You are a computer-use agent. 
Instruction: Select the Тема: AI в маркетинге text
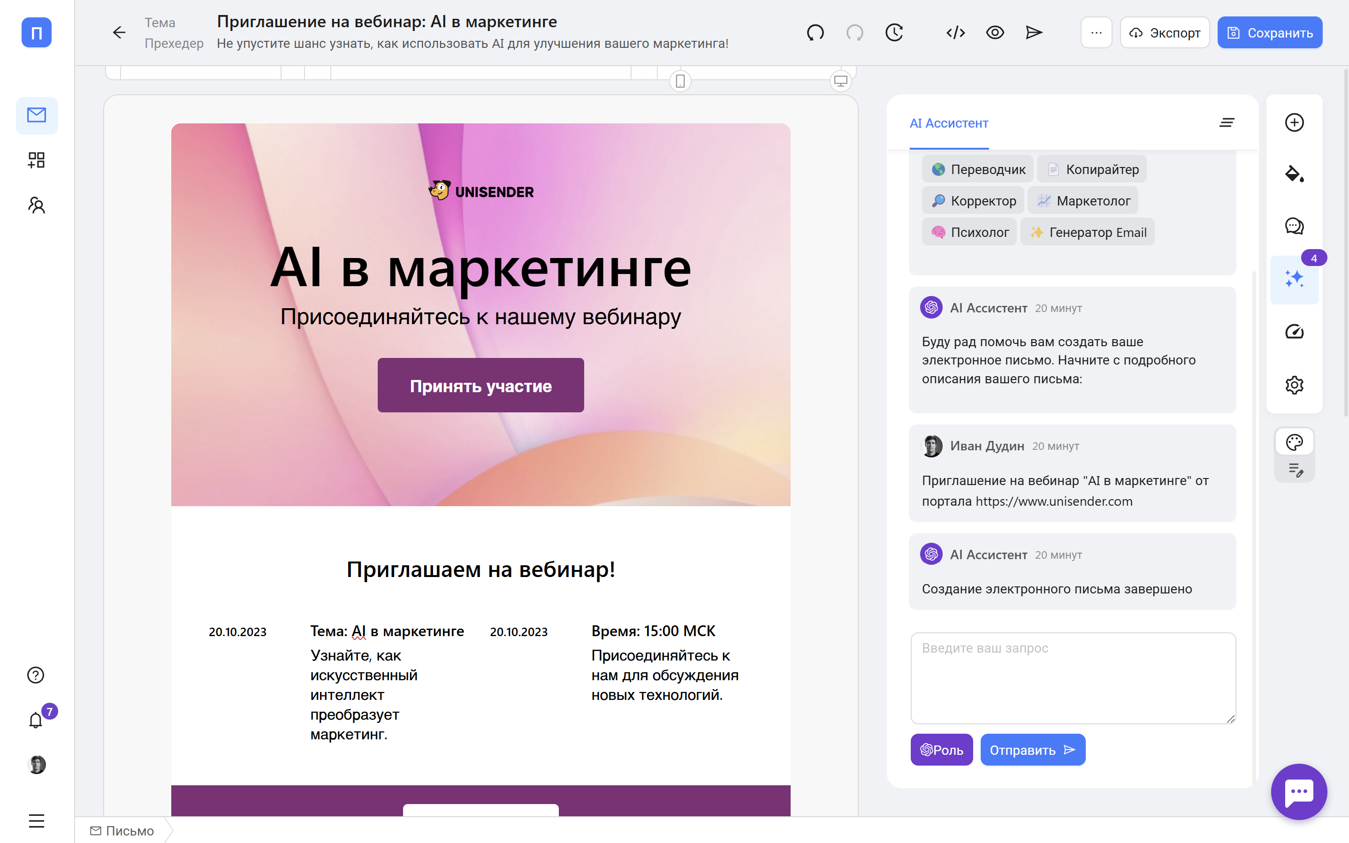[x=387, y=631]
